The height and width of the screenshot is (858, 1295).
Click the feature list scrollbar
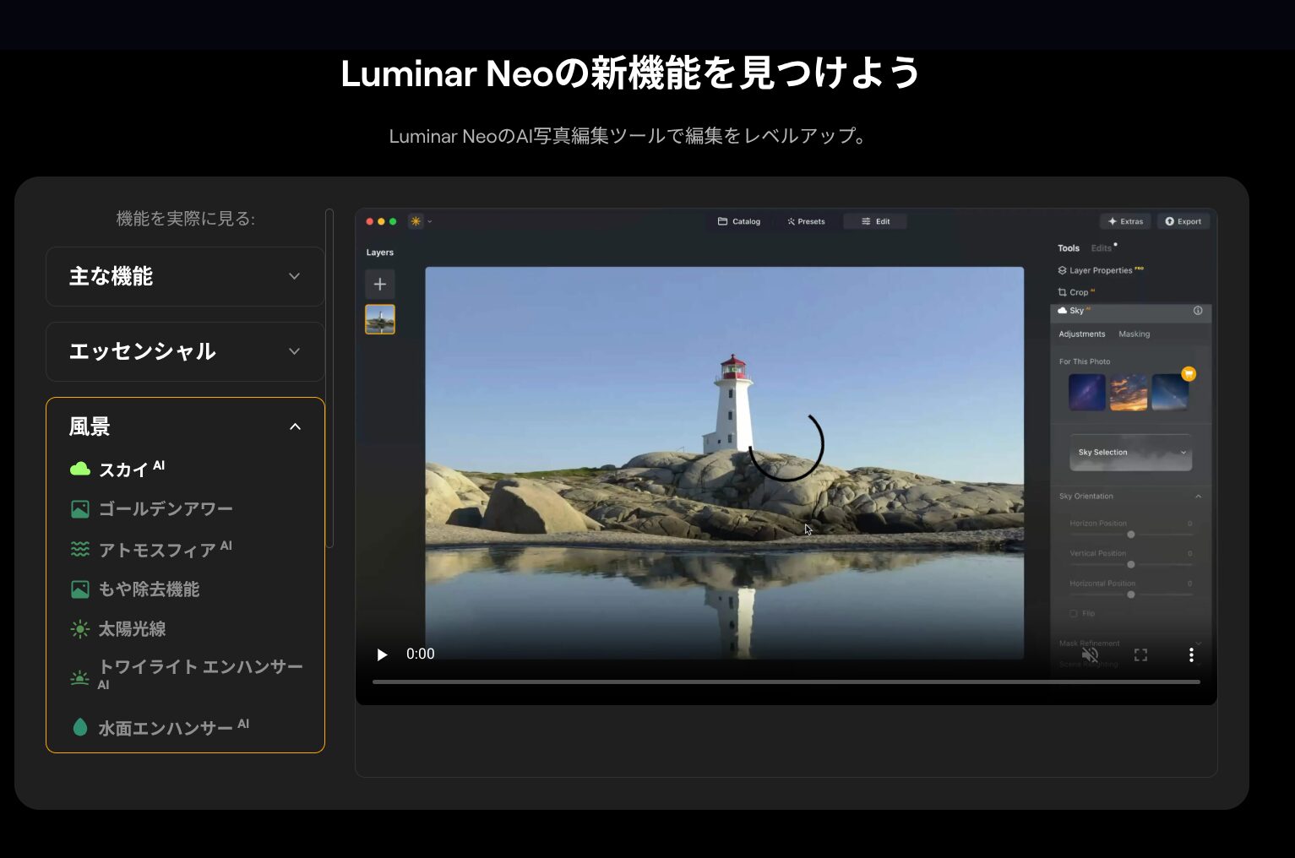329,378
